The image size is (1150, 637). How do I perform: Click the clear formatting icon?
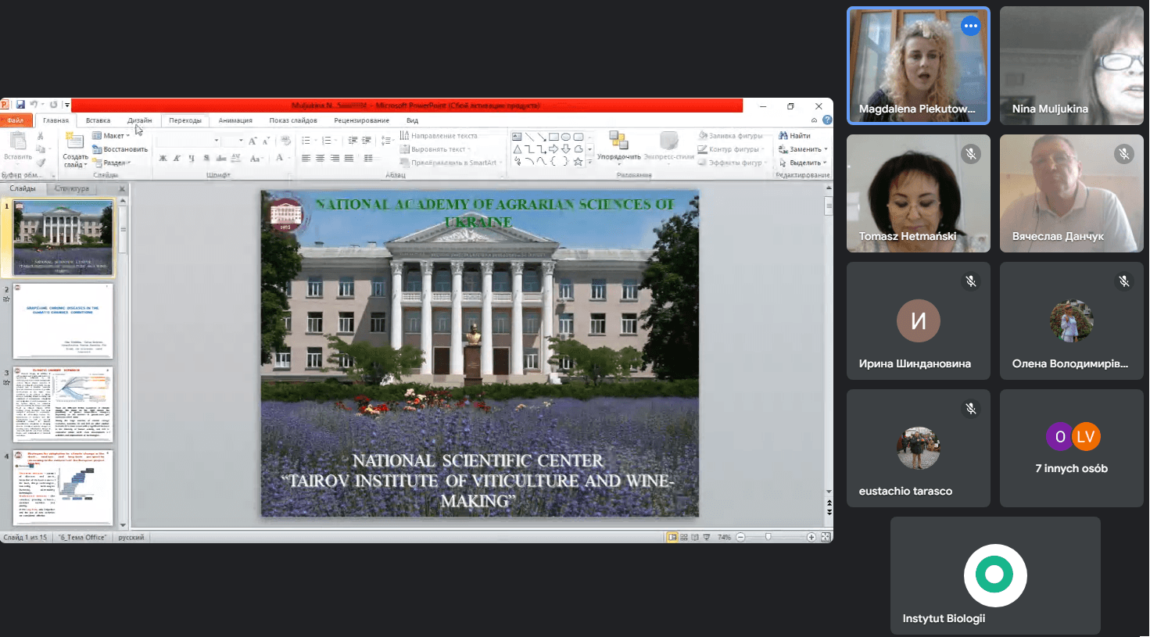(285, 141)
